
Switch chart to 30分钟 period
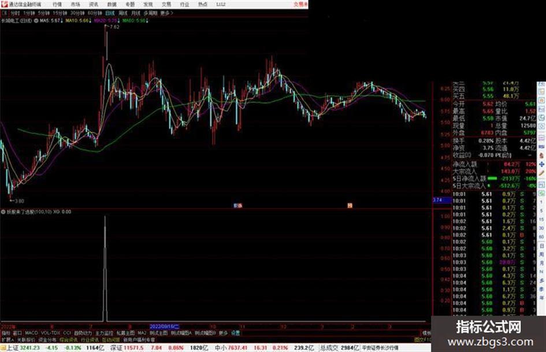point(77,13)
